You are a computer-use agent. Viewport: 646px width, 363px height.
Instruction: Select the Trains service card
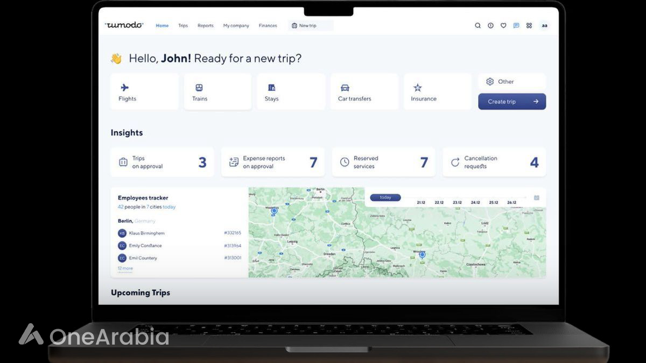coord(217,92)
